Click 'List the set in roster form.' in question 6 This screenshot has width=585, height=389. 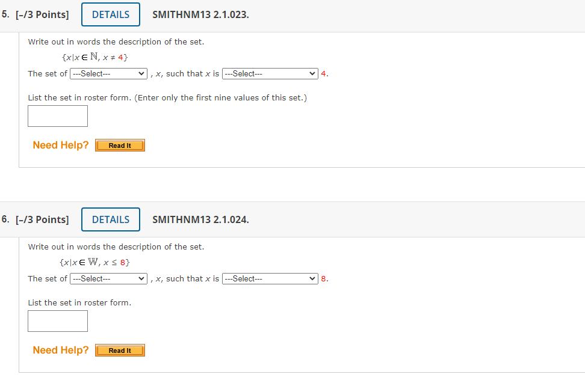[79, 302]
